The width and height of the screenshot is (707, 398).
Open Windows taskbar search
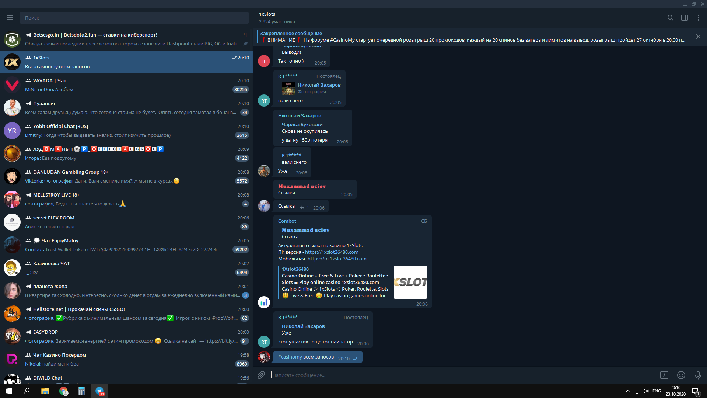coord(27,391)
